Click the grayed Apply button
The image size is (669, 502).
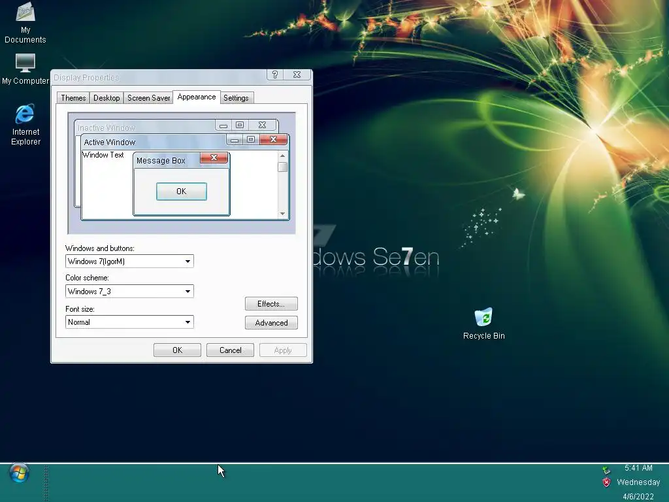283,350
